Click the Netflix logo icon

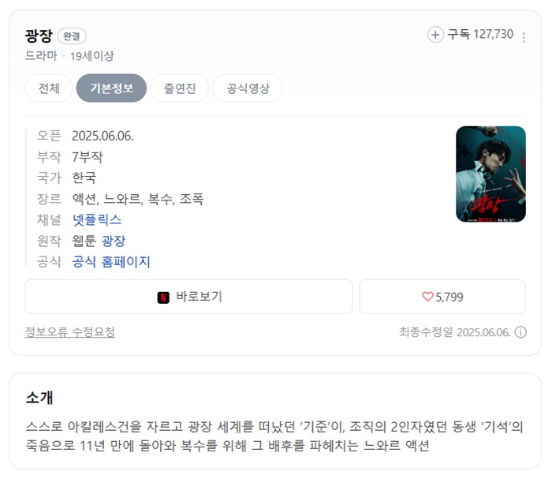coord(163,298)
